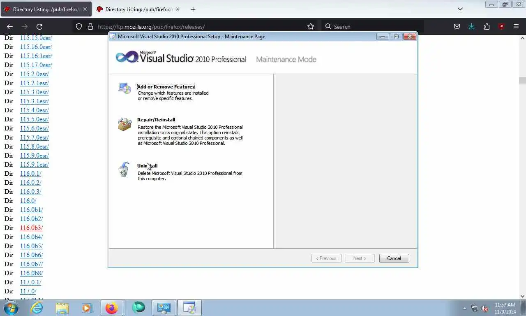Open a new Firefox tab
This screenshot has width=526, height=316.
(193, 9)
